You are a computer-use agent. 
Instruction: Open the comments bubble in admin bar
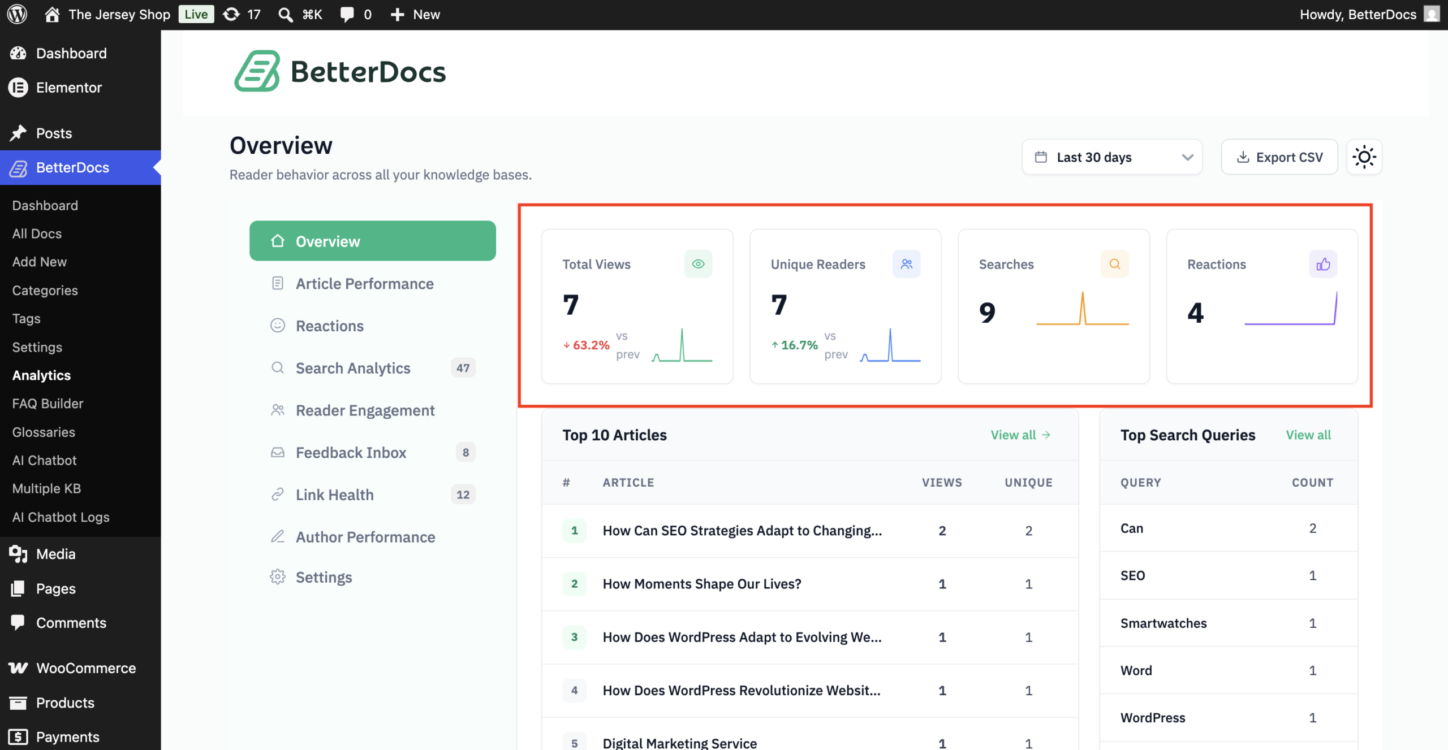pos(356,14)
